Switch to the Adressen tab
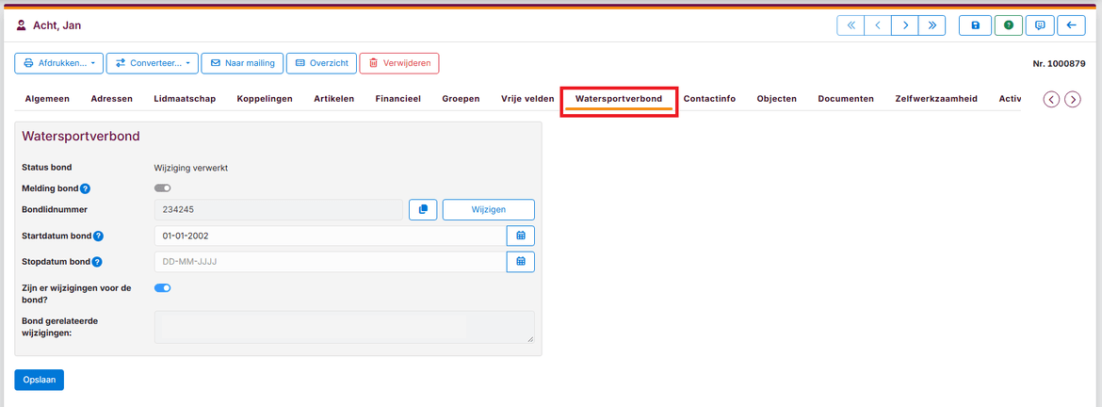1102x407 pixels. click(112, 99)
